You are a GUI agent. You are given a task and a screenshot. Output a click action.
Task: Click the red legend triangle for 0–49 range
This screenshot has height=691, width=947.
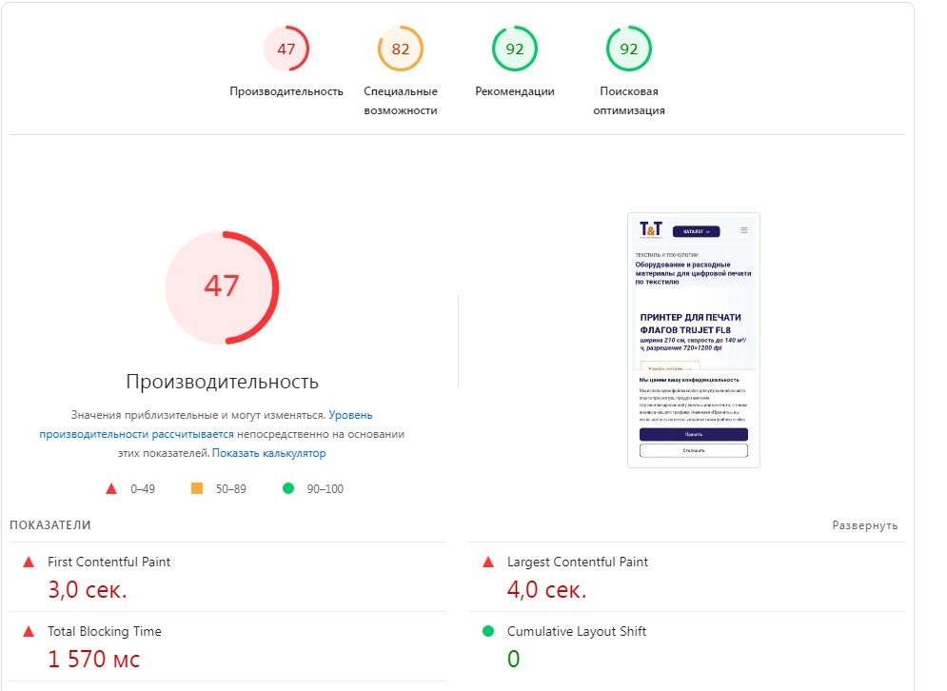click(109, 488)
